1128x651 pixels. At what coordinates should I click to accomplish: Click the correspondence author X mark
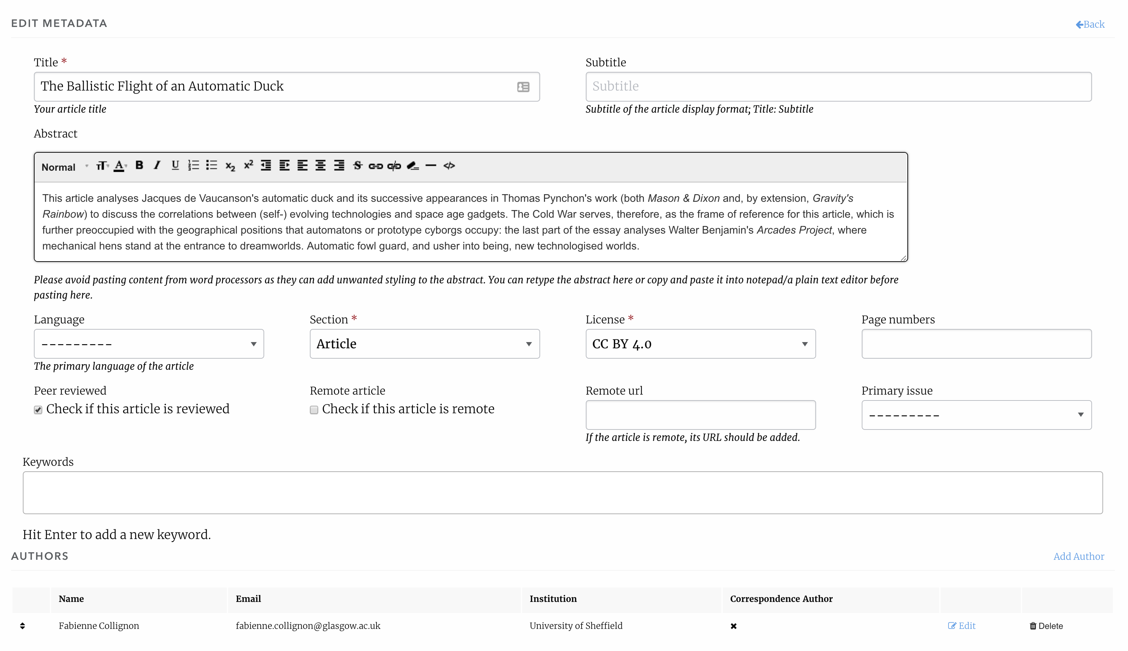pyautogui.click(x=733, y=626)
